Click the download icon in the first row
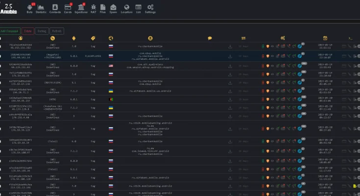 coord(230,47)
